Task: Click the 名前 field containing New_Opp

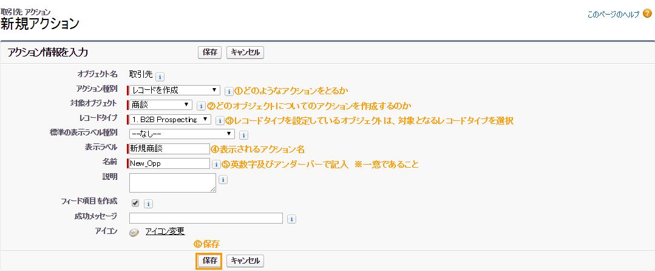Action: coord(169,163)
